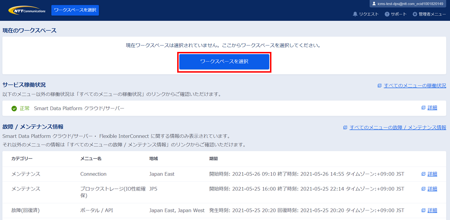This screenshot has width=450, height=220.
Task: Click the user account badge icms-test-dps
Action: click(x=408, y=4)
